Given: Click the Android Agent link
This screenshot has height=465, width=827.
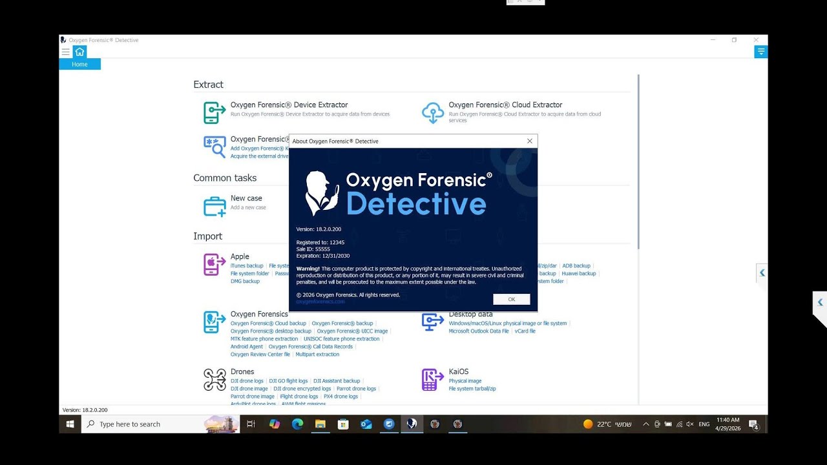Looking at the screenshot, I should (x=247, y=346).
